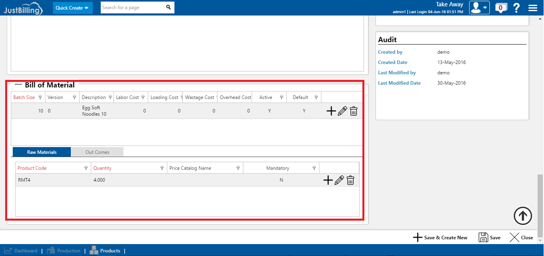Click the Close button
This screenshot has width=544, height=256.
[x=521, y=238]
